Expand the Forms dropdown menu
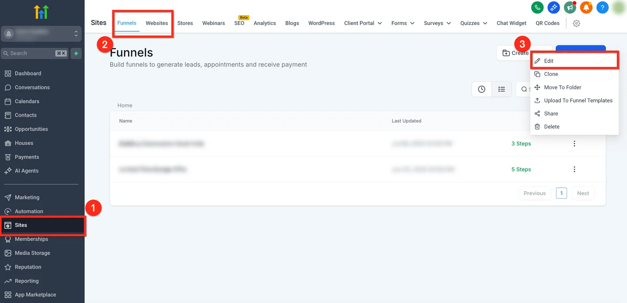This screenshot has height=303, width=627. pyautogui.click(x=403, y=23)
